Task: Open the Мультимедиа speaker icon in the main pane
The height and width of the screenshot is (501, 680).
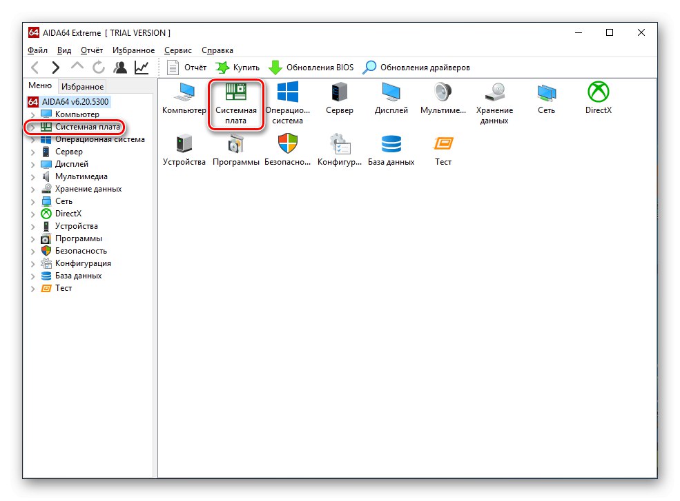Action: pos(443,92)
